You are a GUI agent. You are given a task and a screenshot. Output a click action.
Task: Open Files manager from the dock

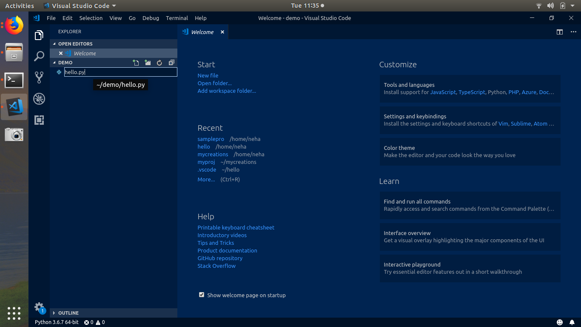(14, 53)
